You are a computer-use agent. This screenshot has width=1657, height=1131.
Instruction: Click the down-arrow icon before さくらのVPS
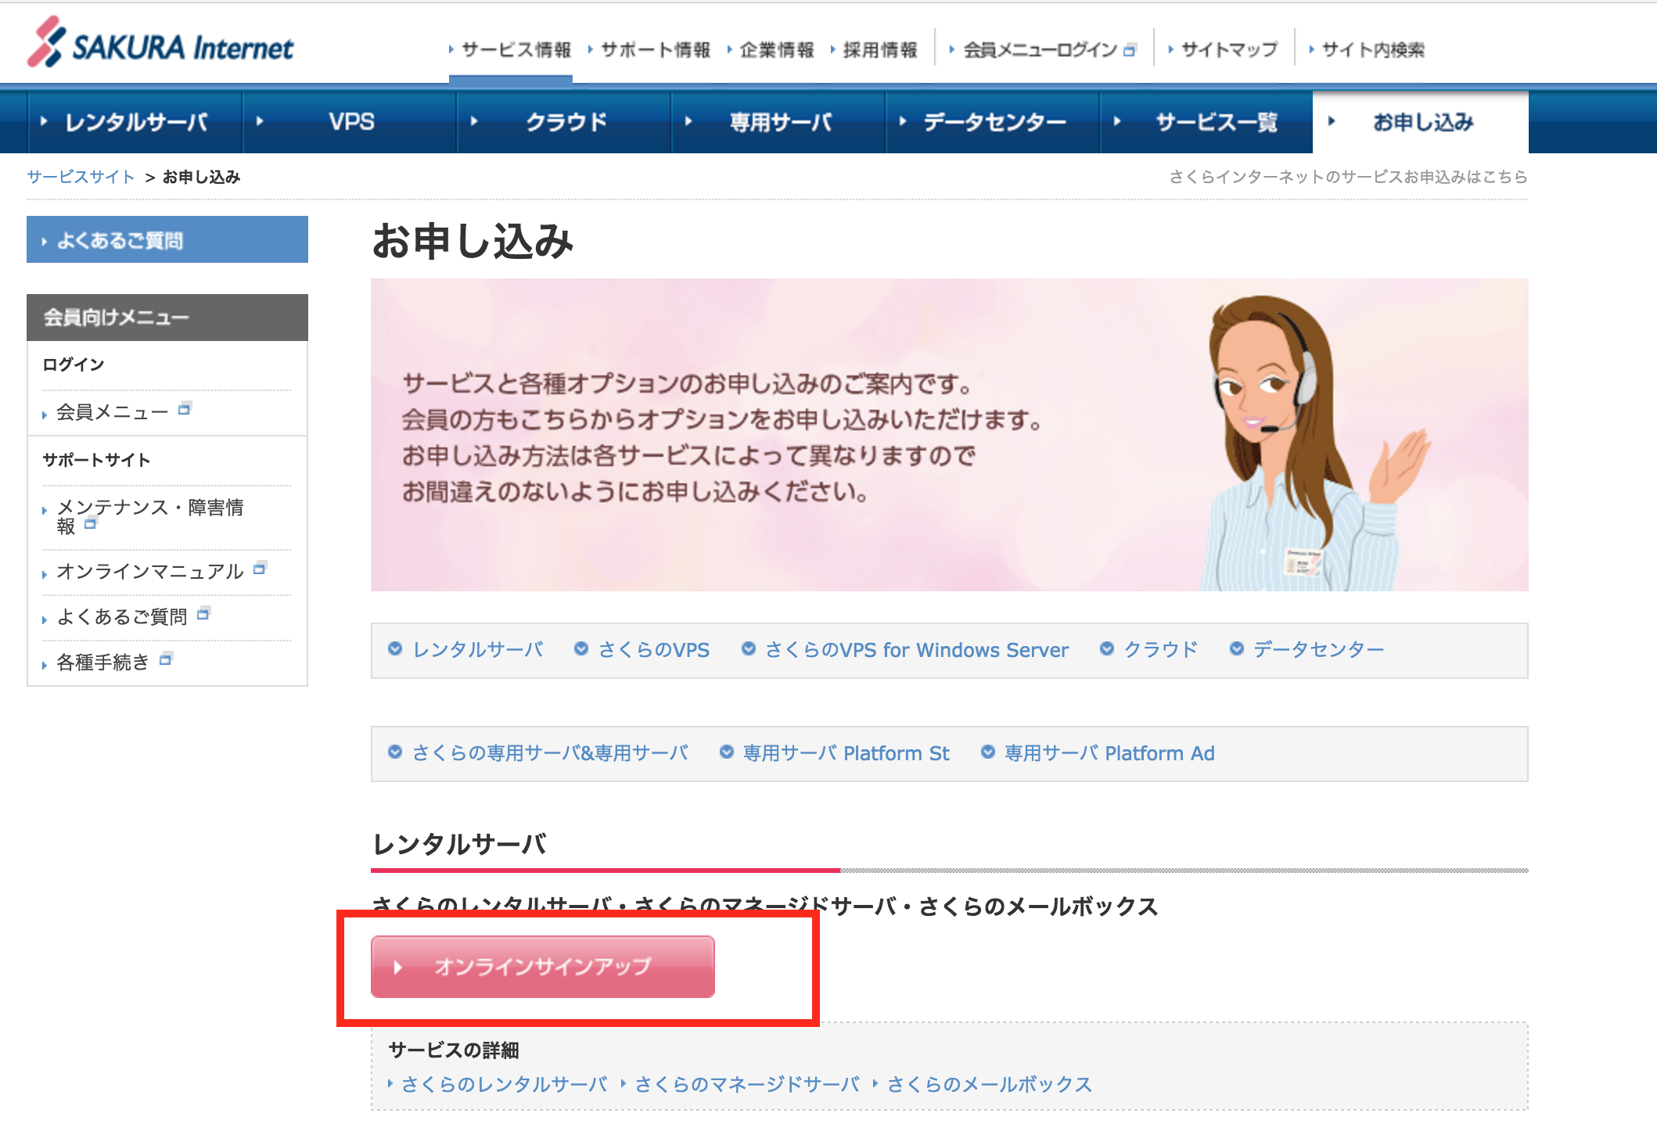(581, 648)
